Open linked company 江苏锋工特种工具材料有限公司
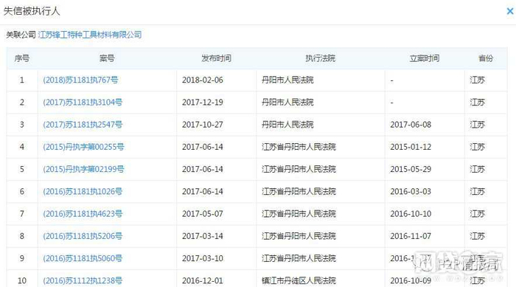This screenshot has height=287, width=516. point(90,35)
